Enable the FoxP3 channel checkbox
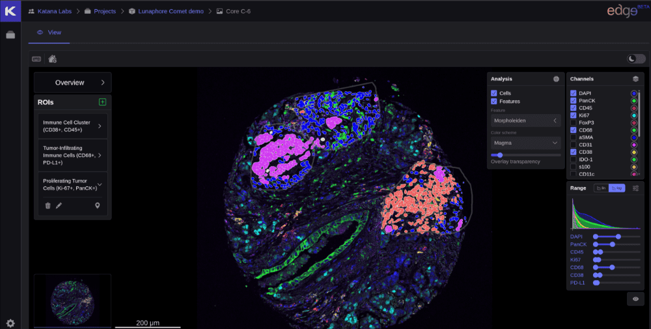 point(573,122)
